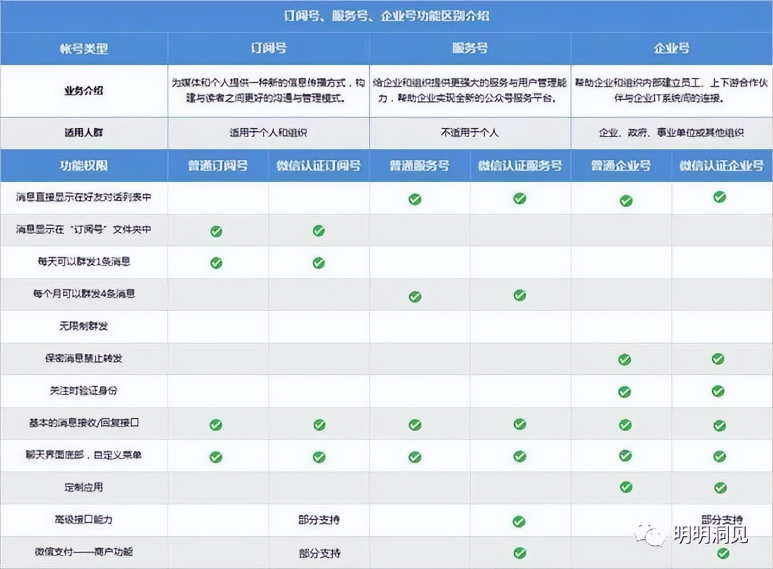Click the 普通企业号 checkmark for 保密消息禁止转发

pyautogui.click(x=625, y=359)
